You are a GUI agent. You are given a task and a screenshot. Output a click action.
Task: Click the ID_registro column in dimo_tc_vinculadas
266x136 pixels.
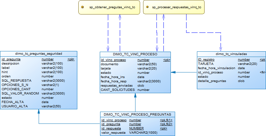(206, 60)
